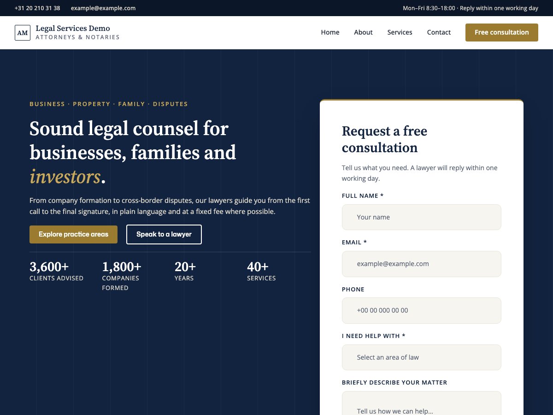Screen dimensions: 553x415
Task: Click the Request a free consultation heading
Action: (384, 139)
